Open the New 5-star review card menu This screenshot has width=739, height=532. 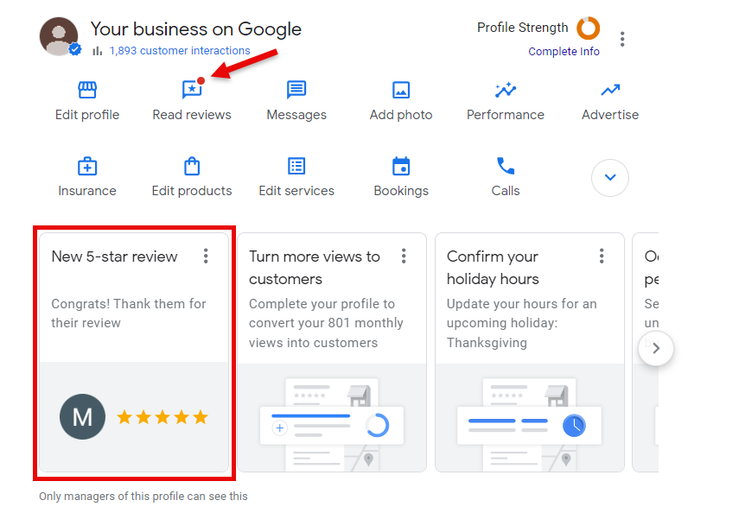pyautogui.click(x=206, y=256)
